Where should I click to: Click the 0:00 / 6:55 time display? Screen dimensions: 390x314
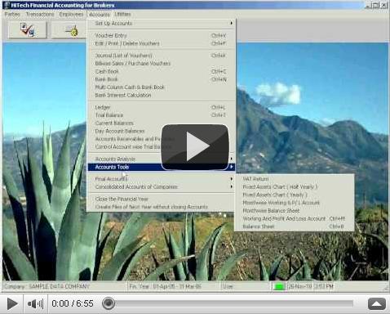tap(73, 303)
